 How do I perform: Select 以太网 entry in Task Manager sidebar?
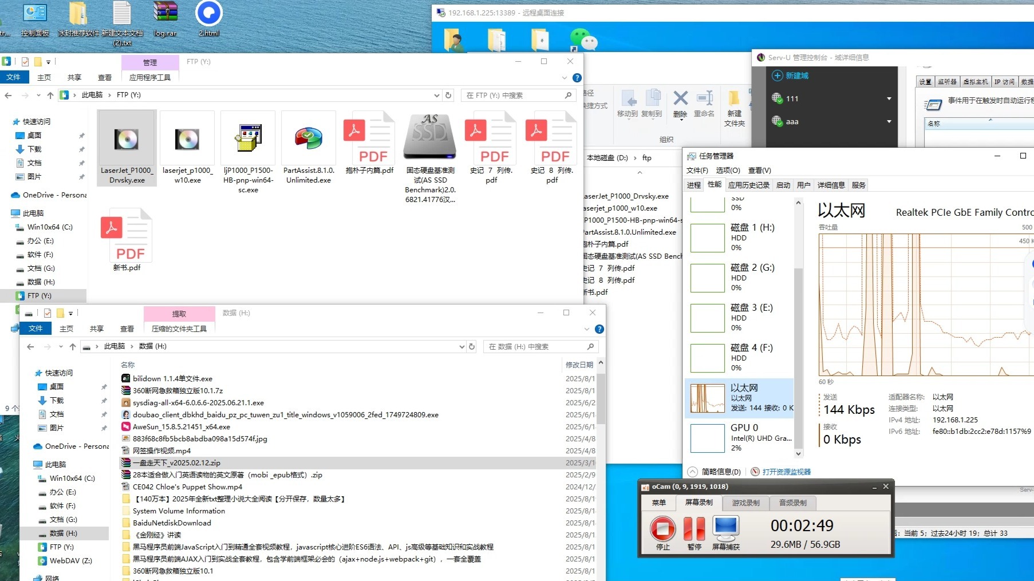[x=740, y=398]
